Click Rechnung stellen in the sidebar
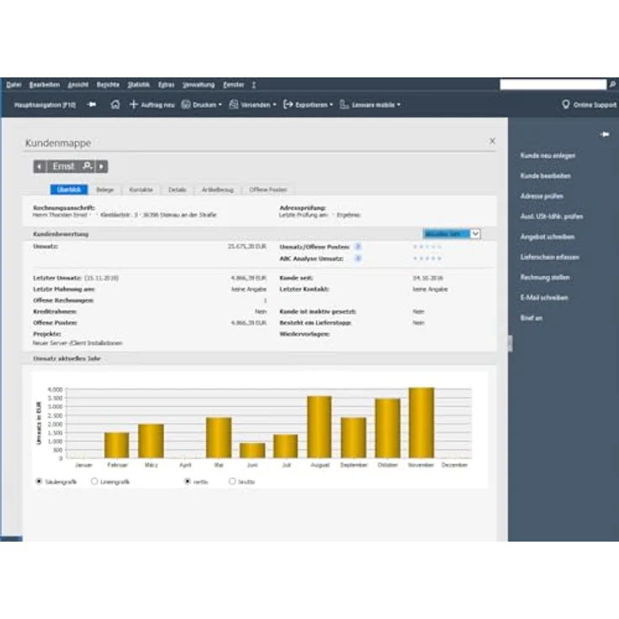The height and width of the screenshot is (619, 619). pyautogui.click(x=544, y=278)
